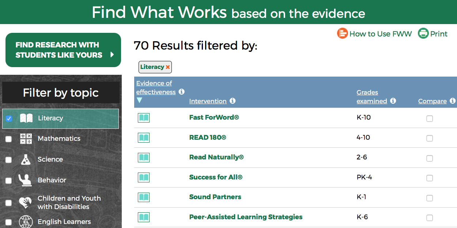Screen dimensions: 457x228
Task: Open info icon next to Grades examined
Action: point(393,101)
